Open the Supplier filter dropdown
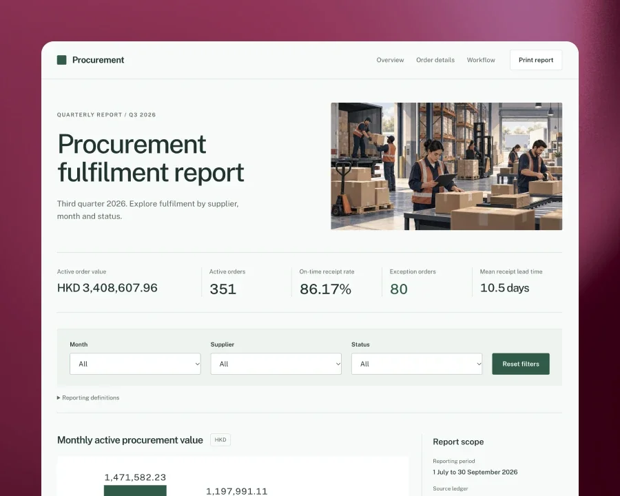This screenshot has width=620, height=496. [x=276, y=364]
